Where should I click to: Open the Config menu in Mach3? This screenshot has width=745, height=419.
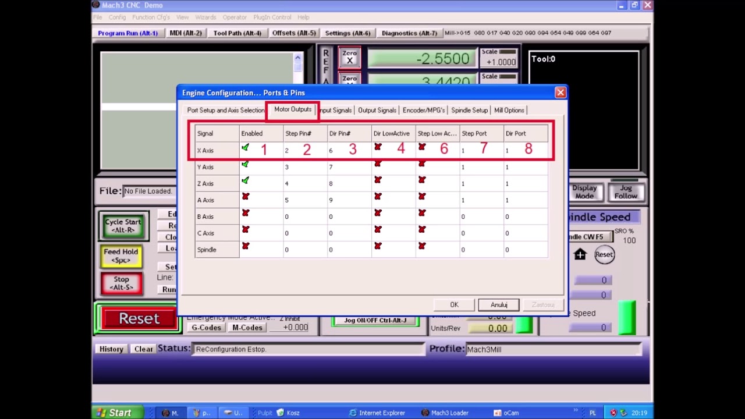[x=117, y=17]
